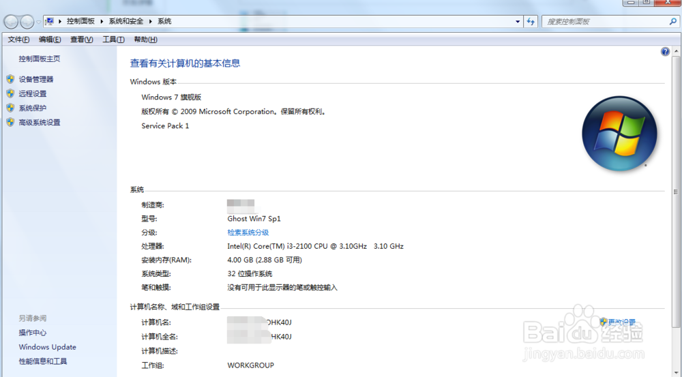Click in the 搜索控制面板 search field
The width and height of the screenshot is (682, 377).
pyautogui.click(x=604, y=21)
